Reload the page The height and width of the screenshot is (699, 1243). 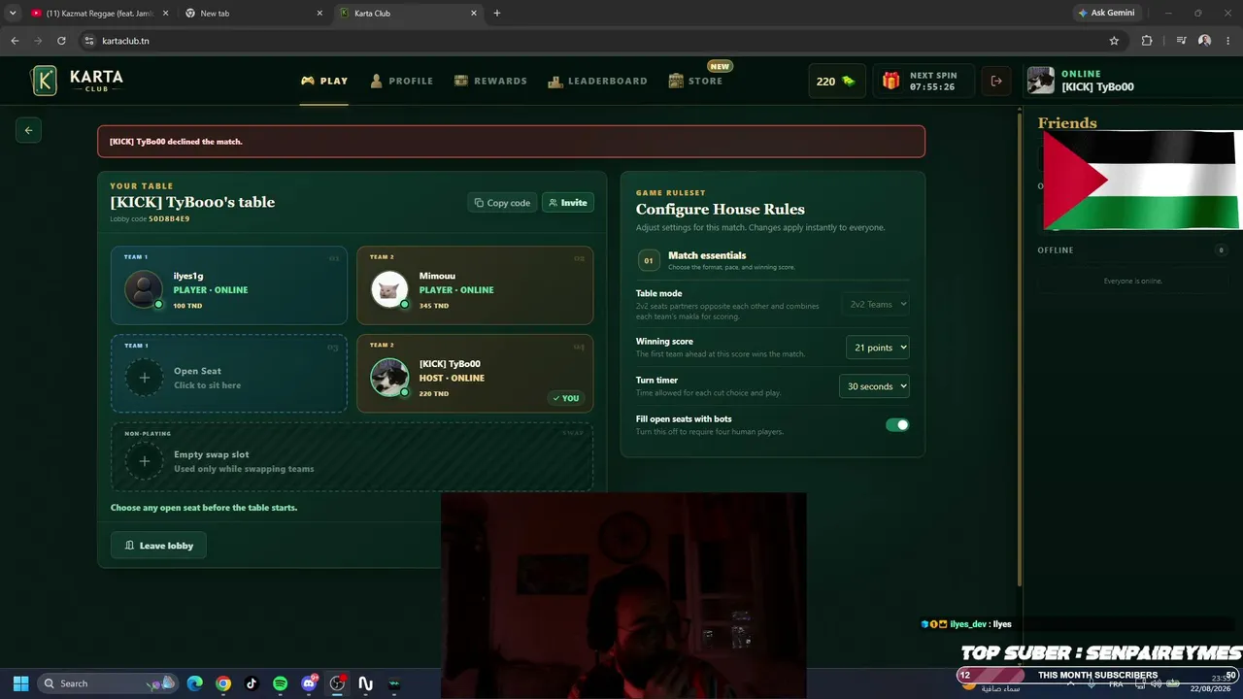pyautogui.click(x=61, y=41)
